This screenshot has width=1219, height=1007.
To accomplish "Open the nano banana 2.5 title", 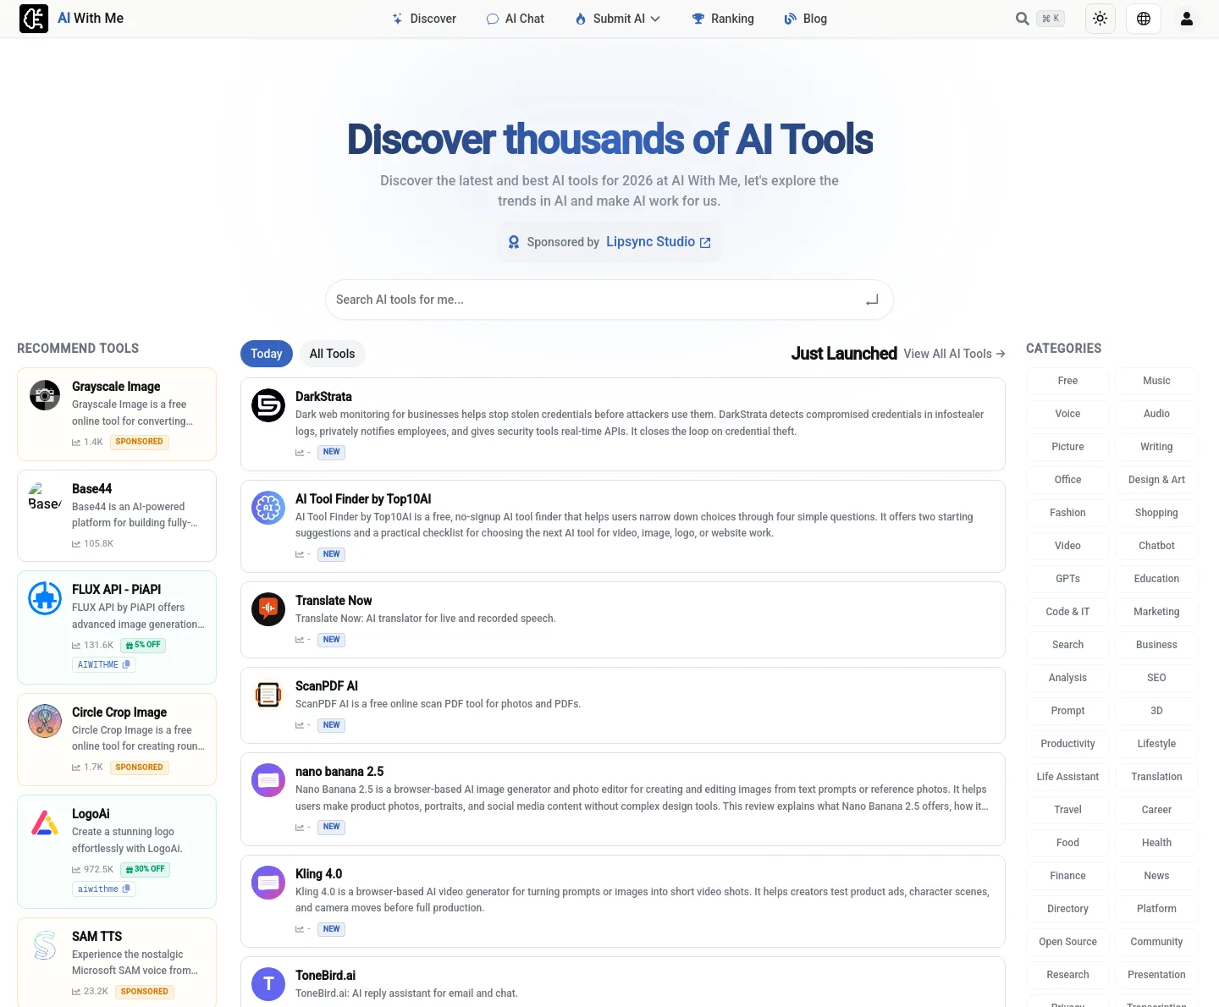I will pyautogui.click(x=339, y=772).
